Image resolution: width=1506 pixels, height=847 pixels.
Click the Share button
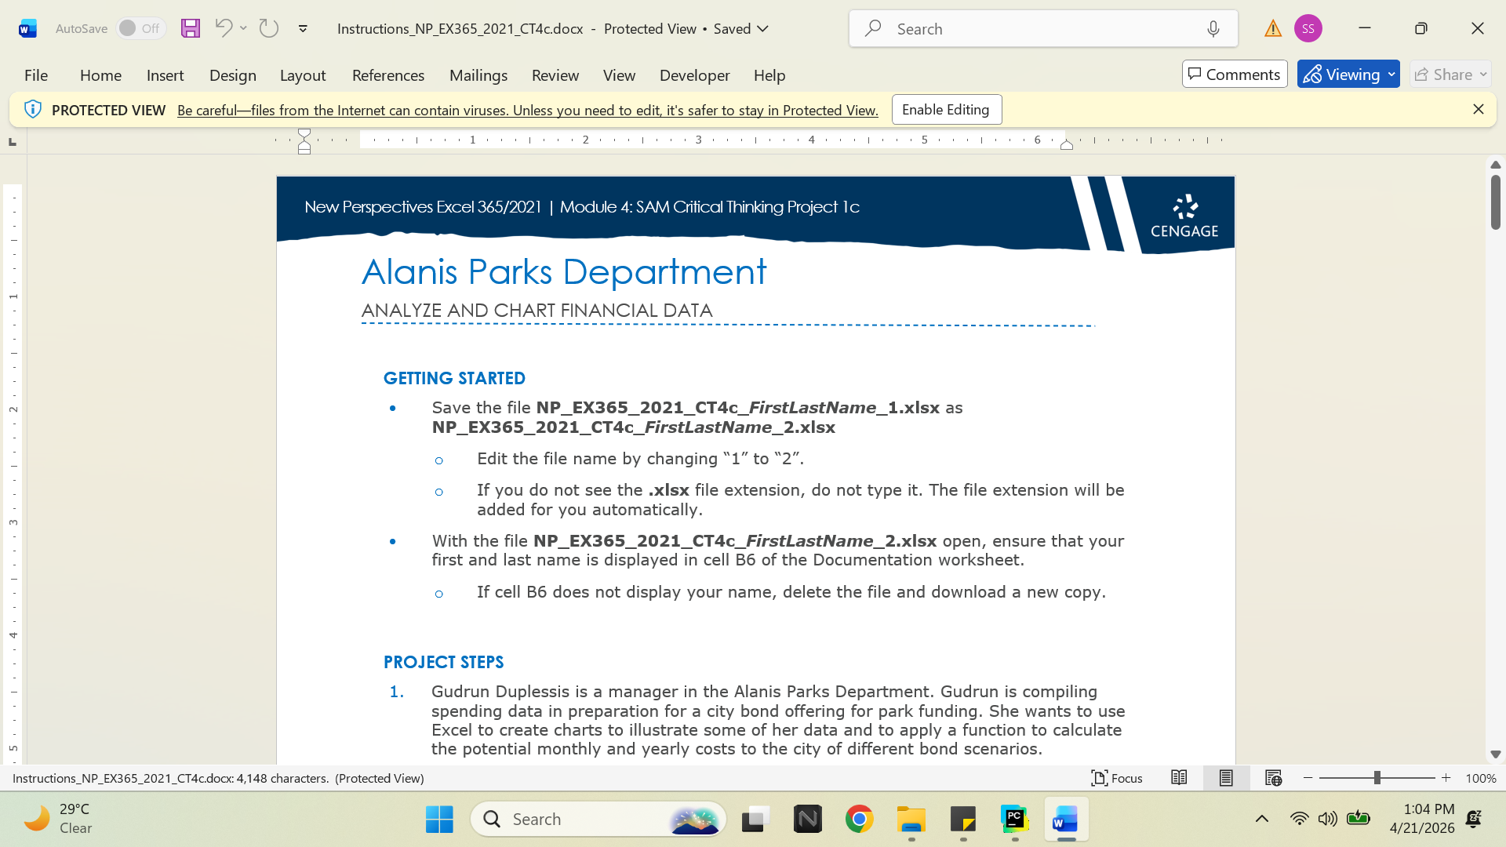point(1442,74)
